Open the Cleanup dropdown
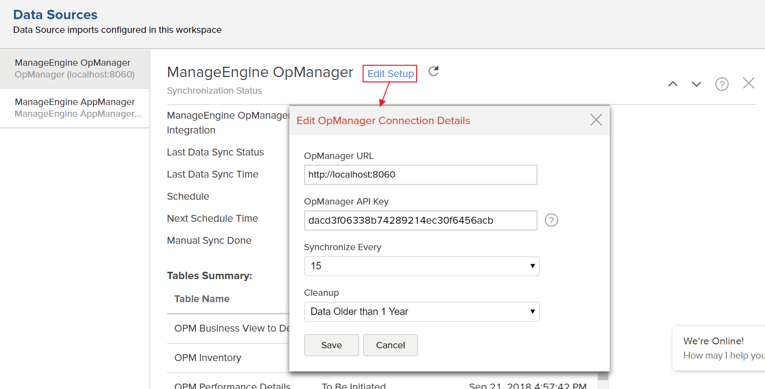Screen dimensions: 765x389 pyautogui.click(x=422, y=311)
